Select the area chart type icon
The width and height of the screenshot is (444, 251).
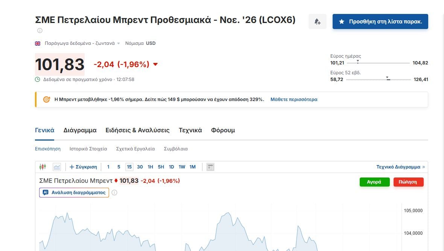pos(57,167)
